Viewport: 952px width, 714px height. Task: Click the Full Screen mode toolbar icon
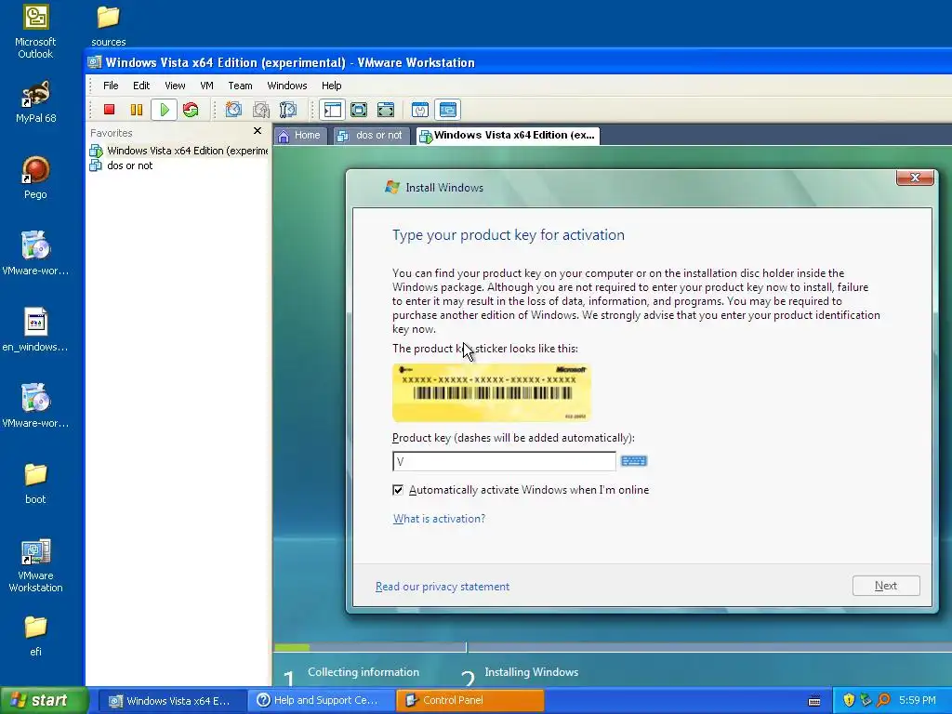[359, 110]
